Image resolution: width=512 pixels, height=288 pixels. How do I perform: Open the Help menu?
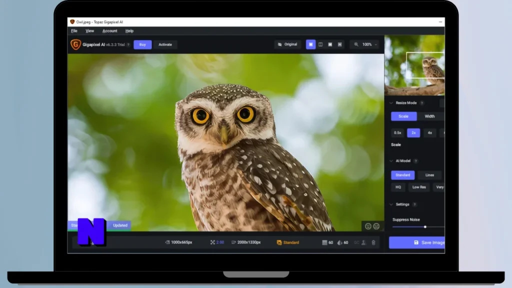(129, 31)
